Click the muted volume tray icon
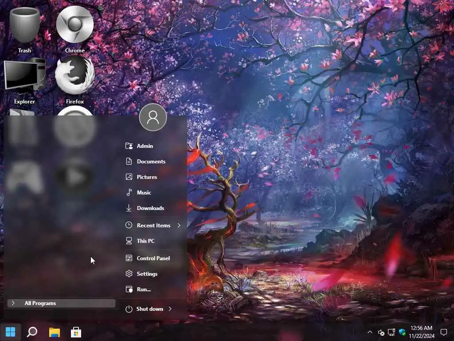454x341 pixels. tap(381, 332)
